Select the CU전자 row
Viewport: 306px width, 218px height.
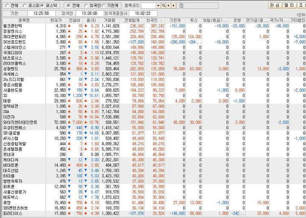pyautogui.click(x=154, y=117)
